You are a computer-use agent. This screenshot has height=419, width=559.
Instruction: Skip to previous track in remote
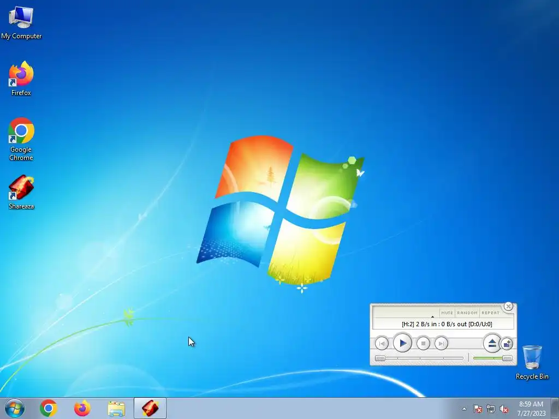(x=382, y=344)
